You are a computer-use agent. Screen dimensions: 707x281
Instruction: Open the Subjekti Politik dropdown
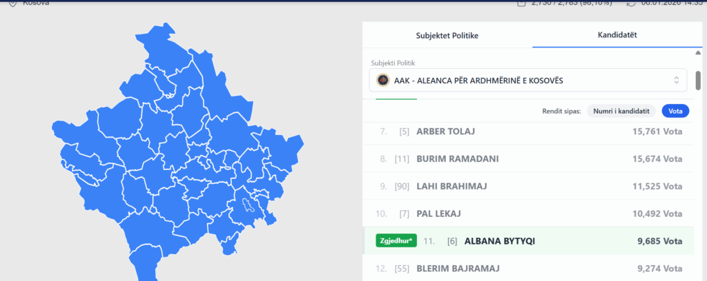[x=527, y=81]
